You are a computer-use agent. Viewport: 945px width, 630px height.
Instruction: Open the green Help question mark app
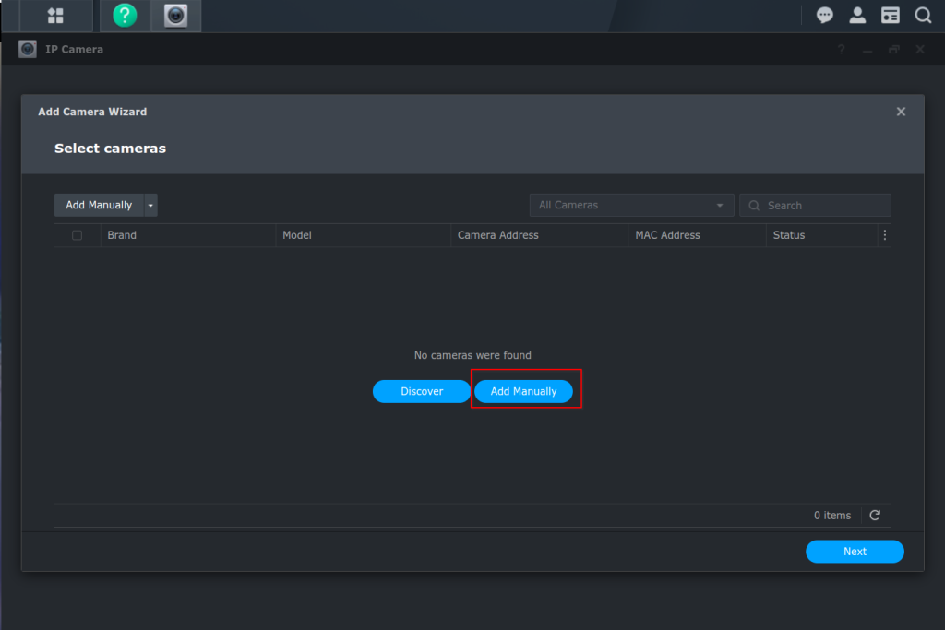tap(125, 16)
